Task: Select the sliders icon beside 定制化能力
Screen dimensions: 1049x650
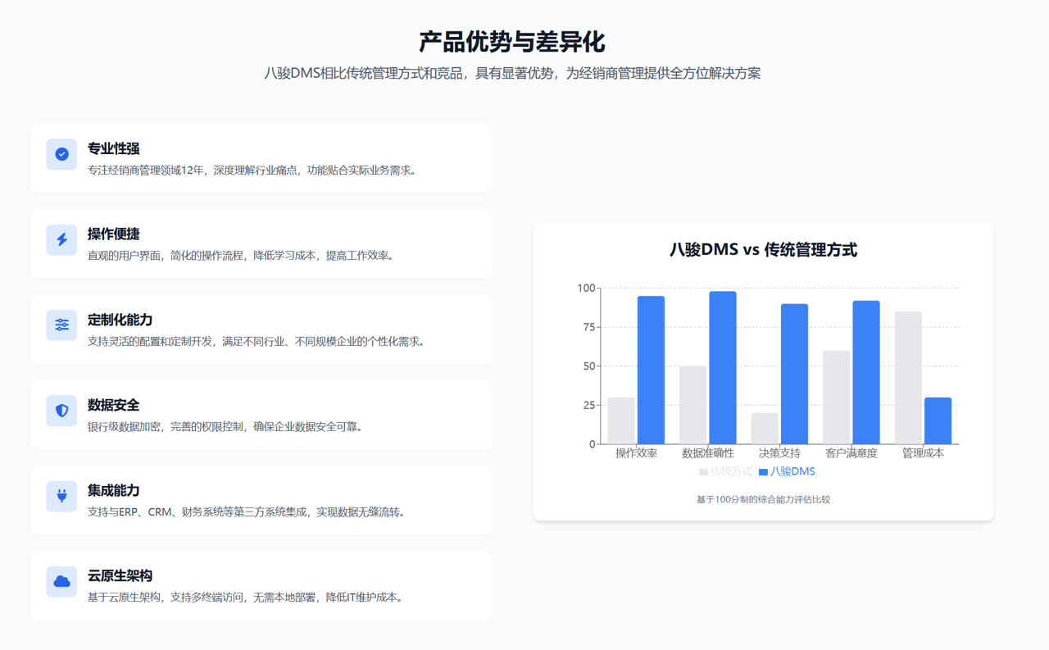Action: (x=61, y=325)
